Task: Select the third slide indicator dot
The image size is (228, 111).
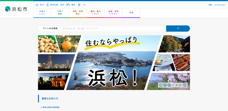Action: click(180, 85)
